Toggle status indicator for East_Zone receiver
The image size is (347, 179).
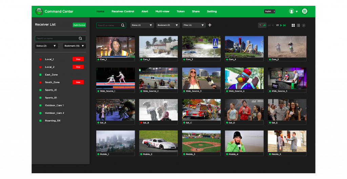tap(40, 75)
